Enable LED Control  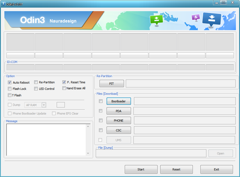pyautogui.click(x=36, y=88)
